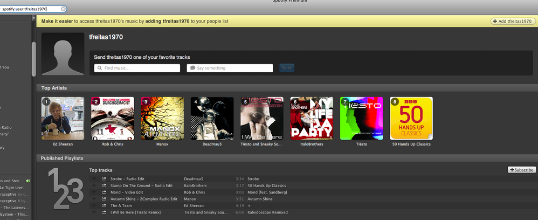Viewport: 538px width, 220px height.
Task: Click the Top tracks playlist heading
Action: tap(100, 170)
